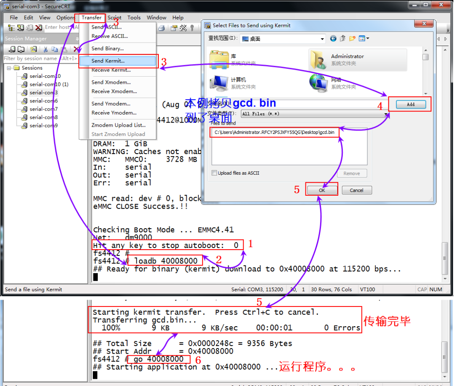Select the 计算机 (Computer) item
Viewport: 455px width, 386px height.
[x=233, y=83]
